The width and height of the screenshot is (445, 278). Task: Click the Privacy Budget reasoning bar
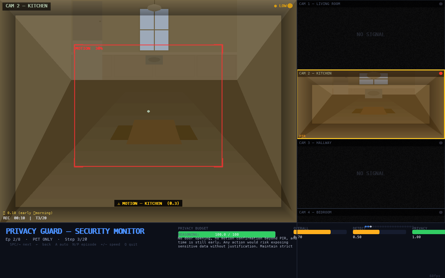point(227,234)
